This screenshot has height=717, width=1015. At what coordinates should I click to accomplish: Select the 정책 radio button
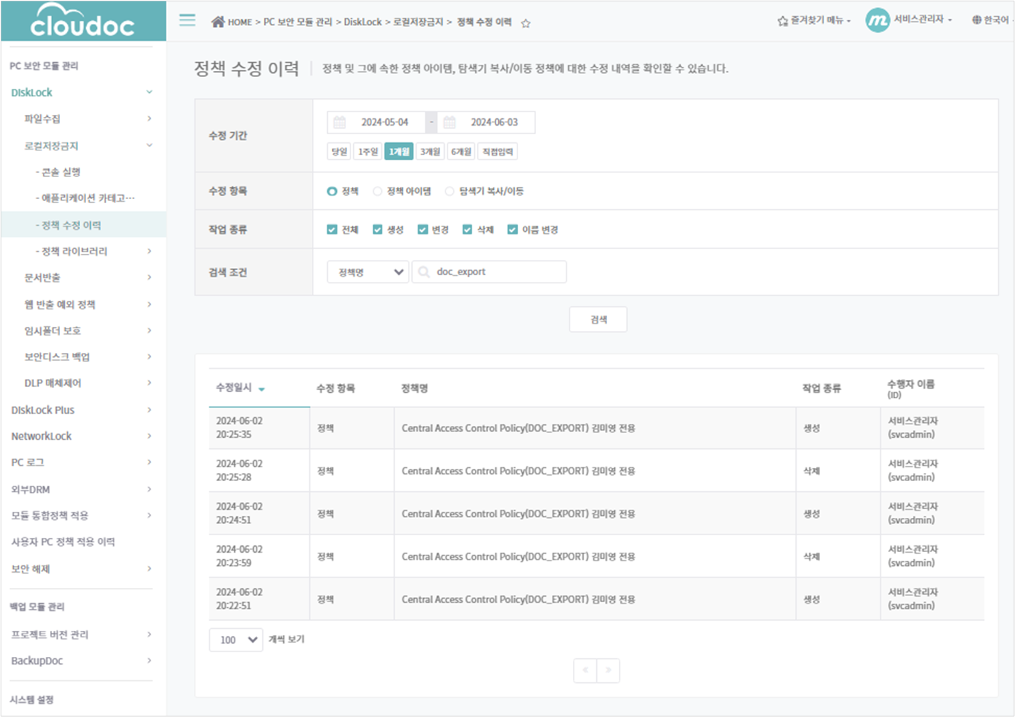tap(332, 191)
